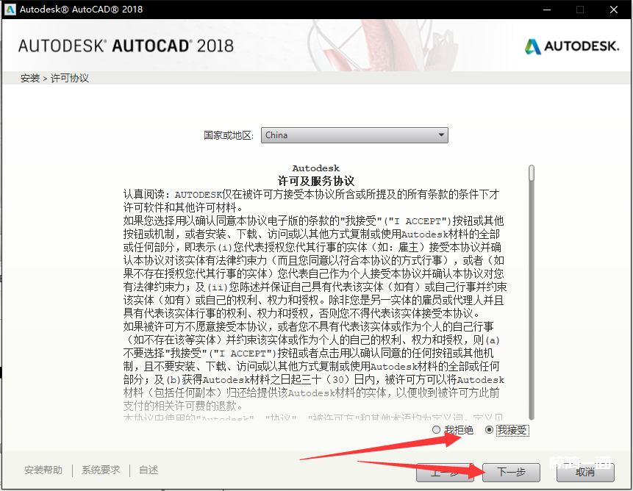
Task: Cancel installation with the 取消 button
Action: point(585,472)
